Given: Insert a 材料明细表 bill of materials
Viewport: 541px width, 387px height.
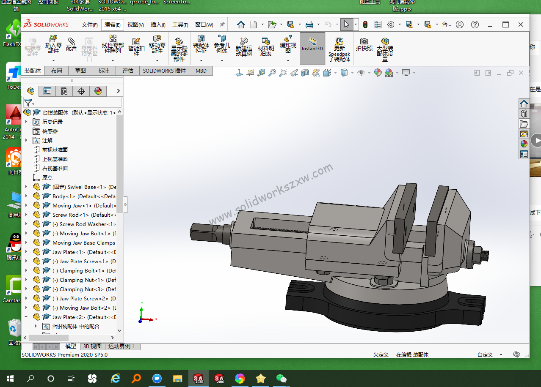Looking at the screenshot, I should coord(266,46).
